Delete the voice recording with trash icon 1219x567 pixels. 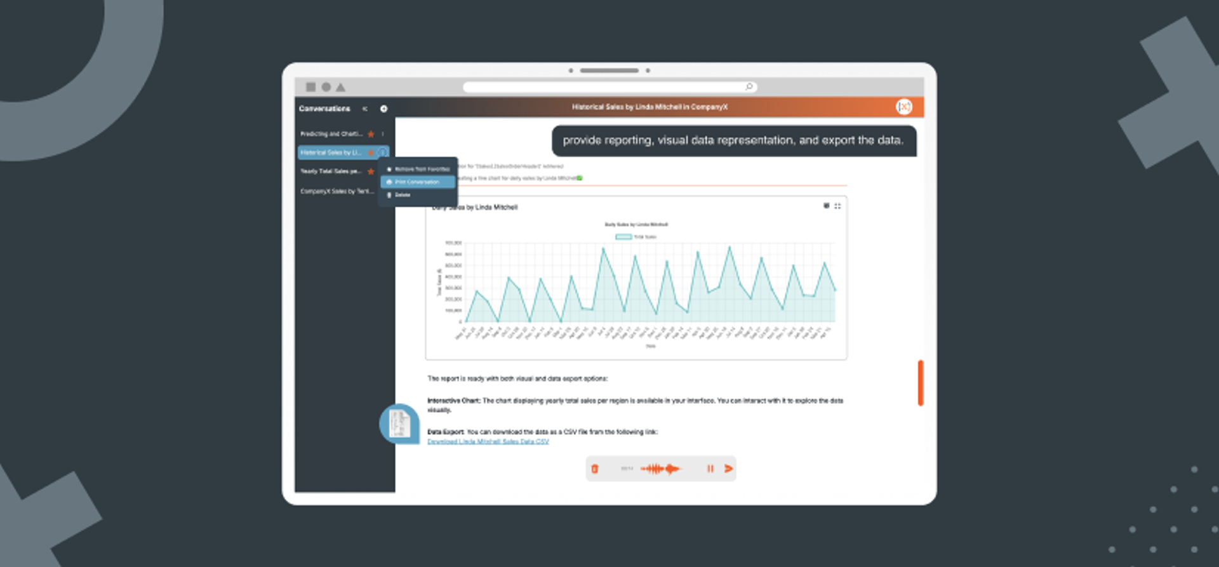pyautogui.click(x=595, y=469)
